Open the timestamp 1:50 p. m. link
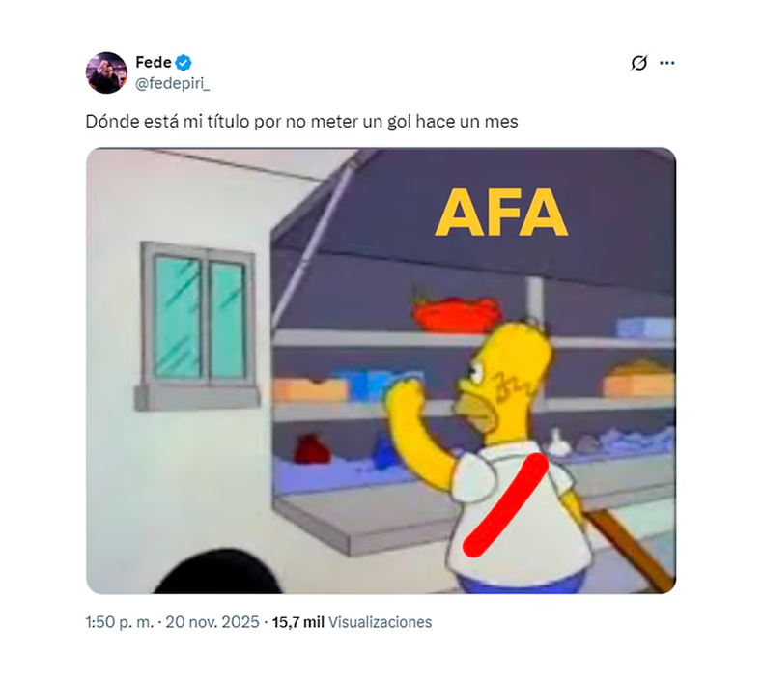Screen dimensions: 763x685 click(120, 622)
